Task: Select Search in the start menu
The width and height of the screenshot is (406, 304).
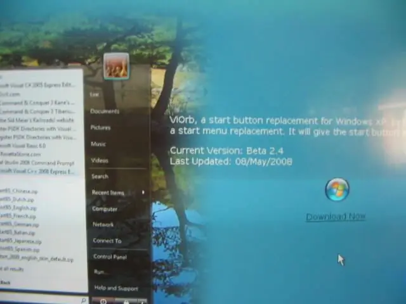Action: click(x=100, y=177)
